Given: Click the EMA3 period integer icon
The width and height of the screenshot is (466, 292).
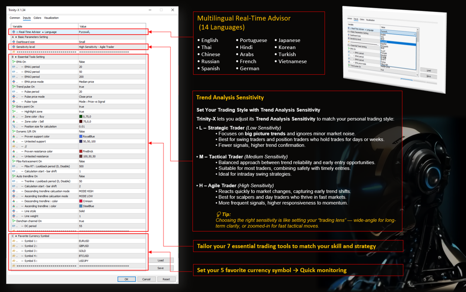Looking at the screenshot, I should 14,77.
